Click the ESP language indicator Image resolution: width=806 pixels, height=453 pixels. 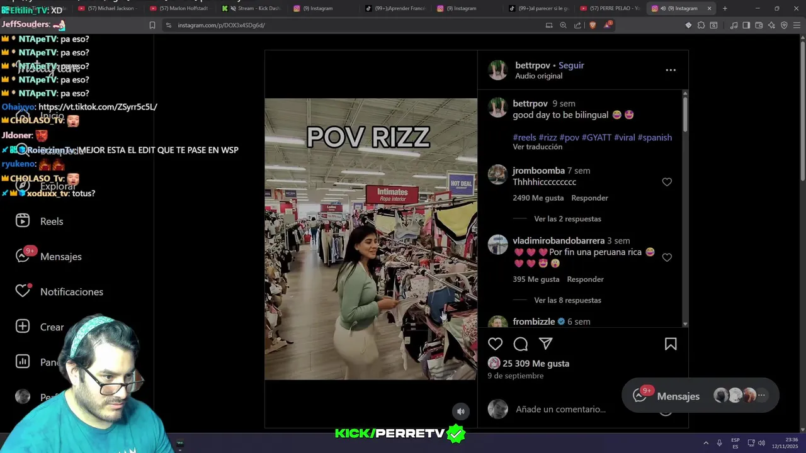[735, 443]
